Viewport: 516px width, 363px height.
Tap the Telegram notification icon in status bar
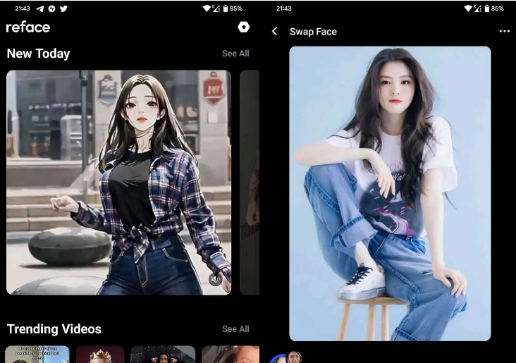pos(39,8)
